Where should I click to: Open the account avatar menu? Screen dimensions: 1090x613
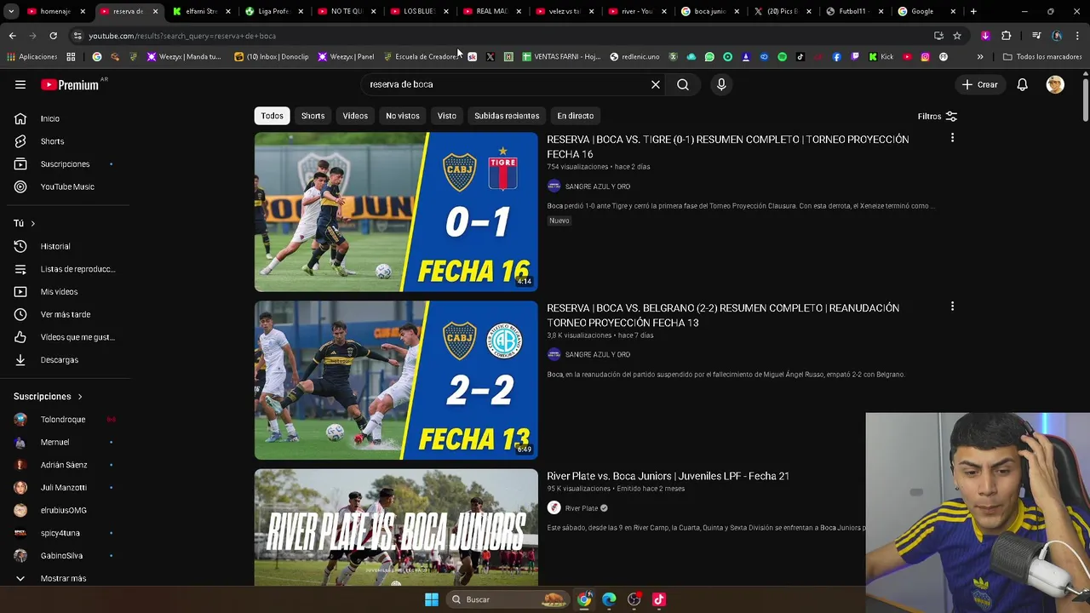[1055, 84]
